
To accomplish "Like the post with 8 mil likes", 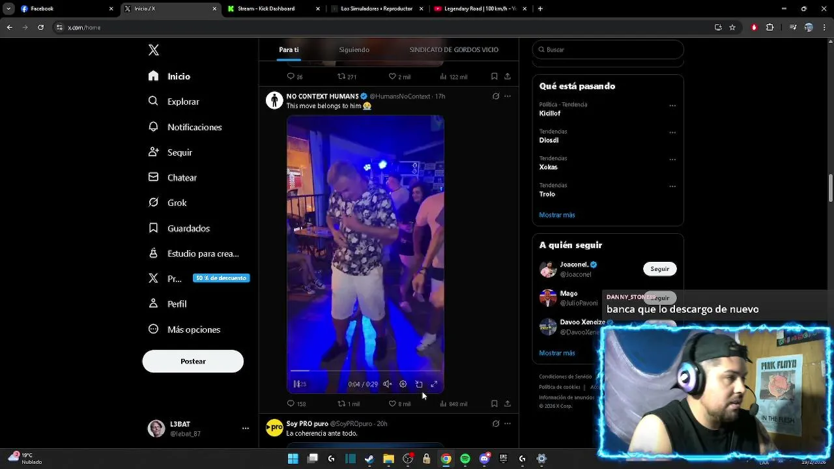I will click(399, 404).
